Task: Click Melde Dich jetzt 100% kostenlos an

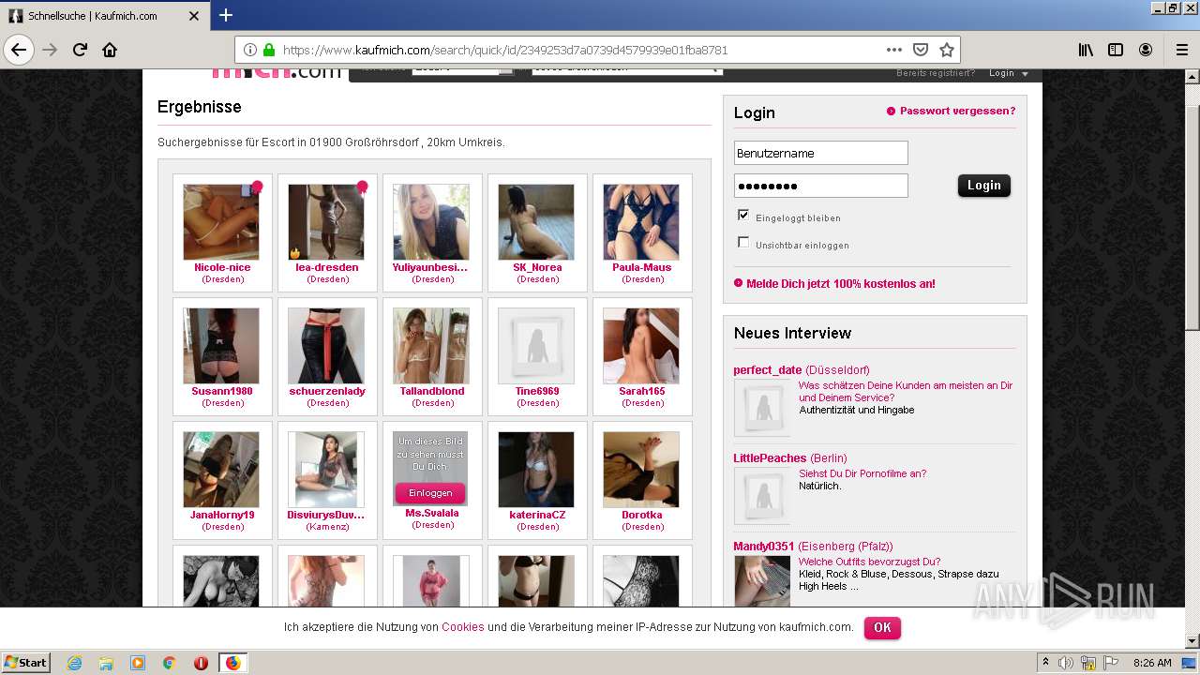Action: [840, 283]
